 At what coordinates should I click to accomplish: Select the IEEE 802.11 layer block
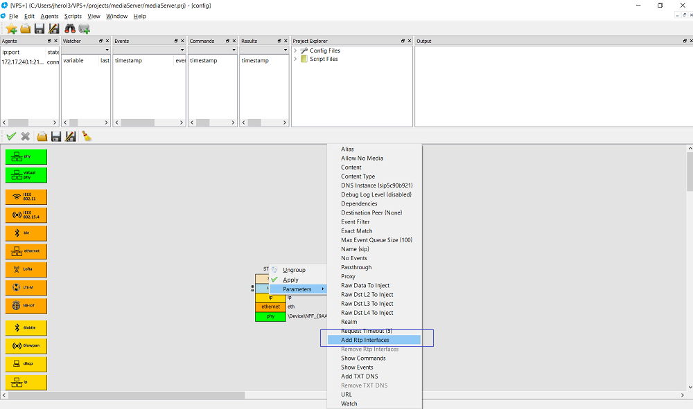26,197
